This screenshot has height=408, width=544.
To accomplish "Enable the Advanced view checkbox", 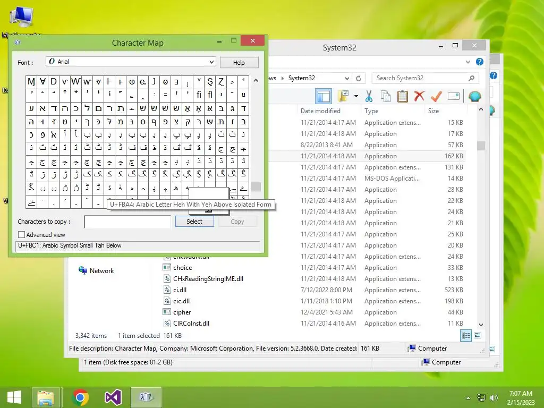I will click(x=21, y=234).
